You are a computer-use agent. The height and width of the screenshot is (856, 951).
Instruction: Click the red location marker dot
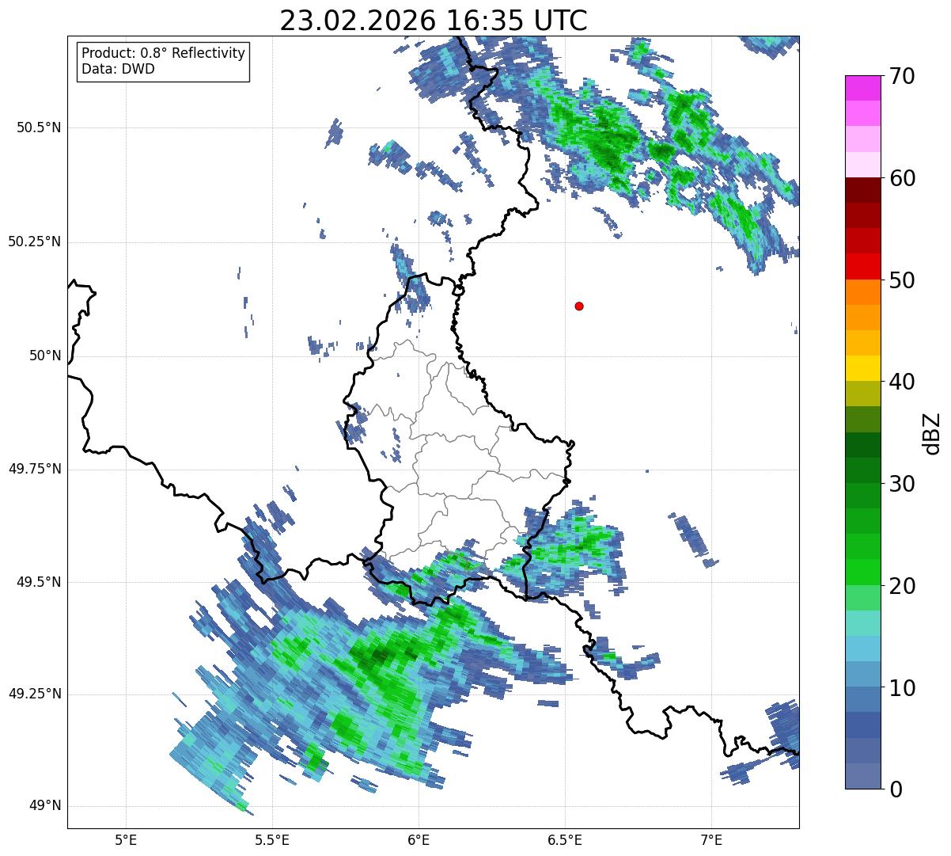579,306
